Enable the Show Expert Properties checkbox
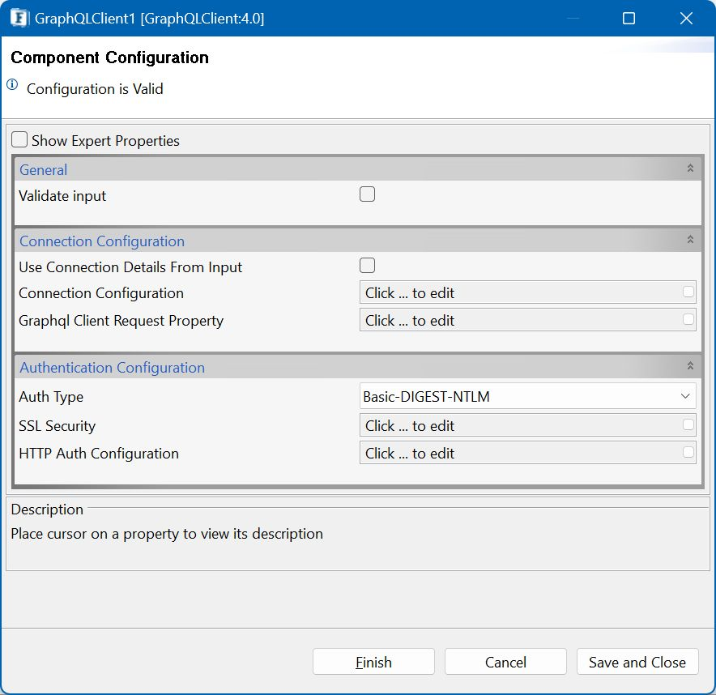Image resolution: width=716 pixels, height=695 pixels. tap(19, 140)
